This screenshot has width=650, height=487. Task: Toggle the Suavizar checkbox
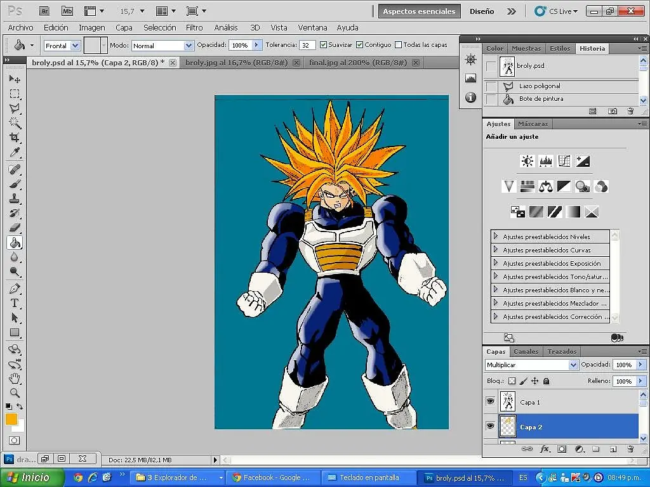323,45
